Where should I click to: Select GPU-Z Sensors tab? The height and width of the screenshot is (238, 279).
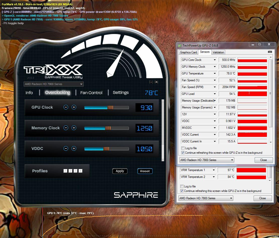pyautogui.click(x=205, y=52)
